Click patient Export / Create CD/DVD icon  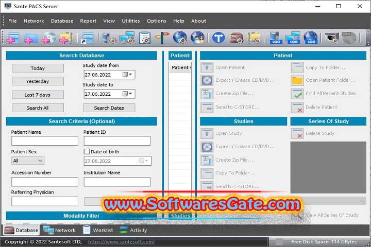tap(207, 80)
